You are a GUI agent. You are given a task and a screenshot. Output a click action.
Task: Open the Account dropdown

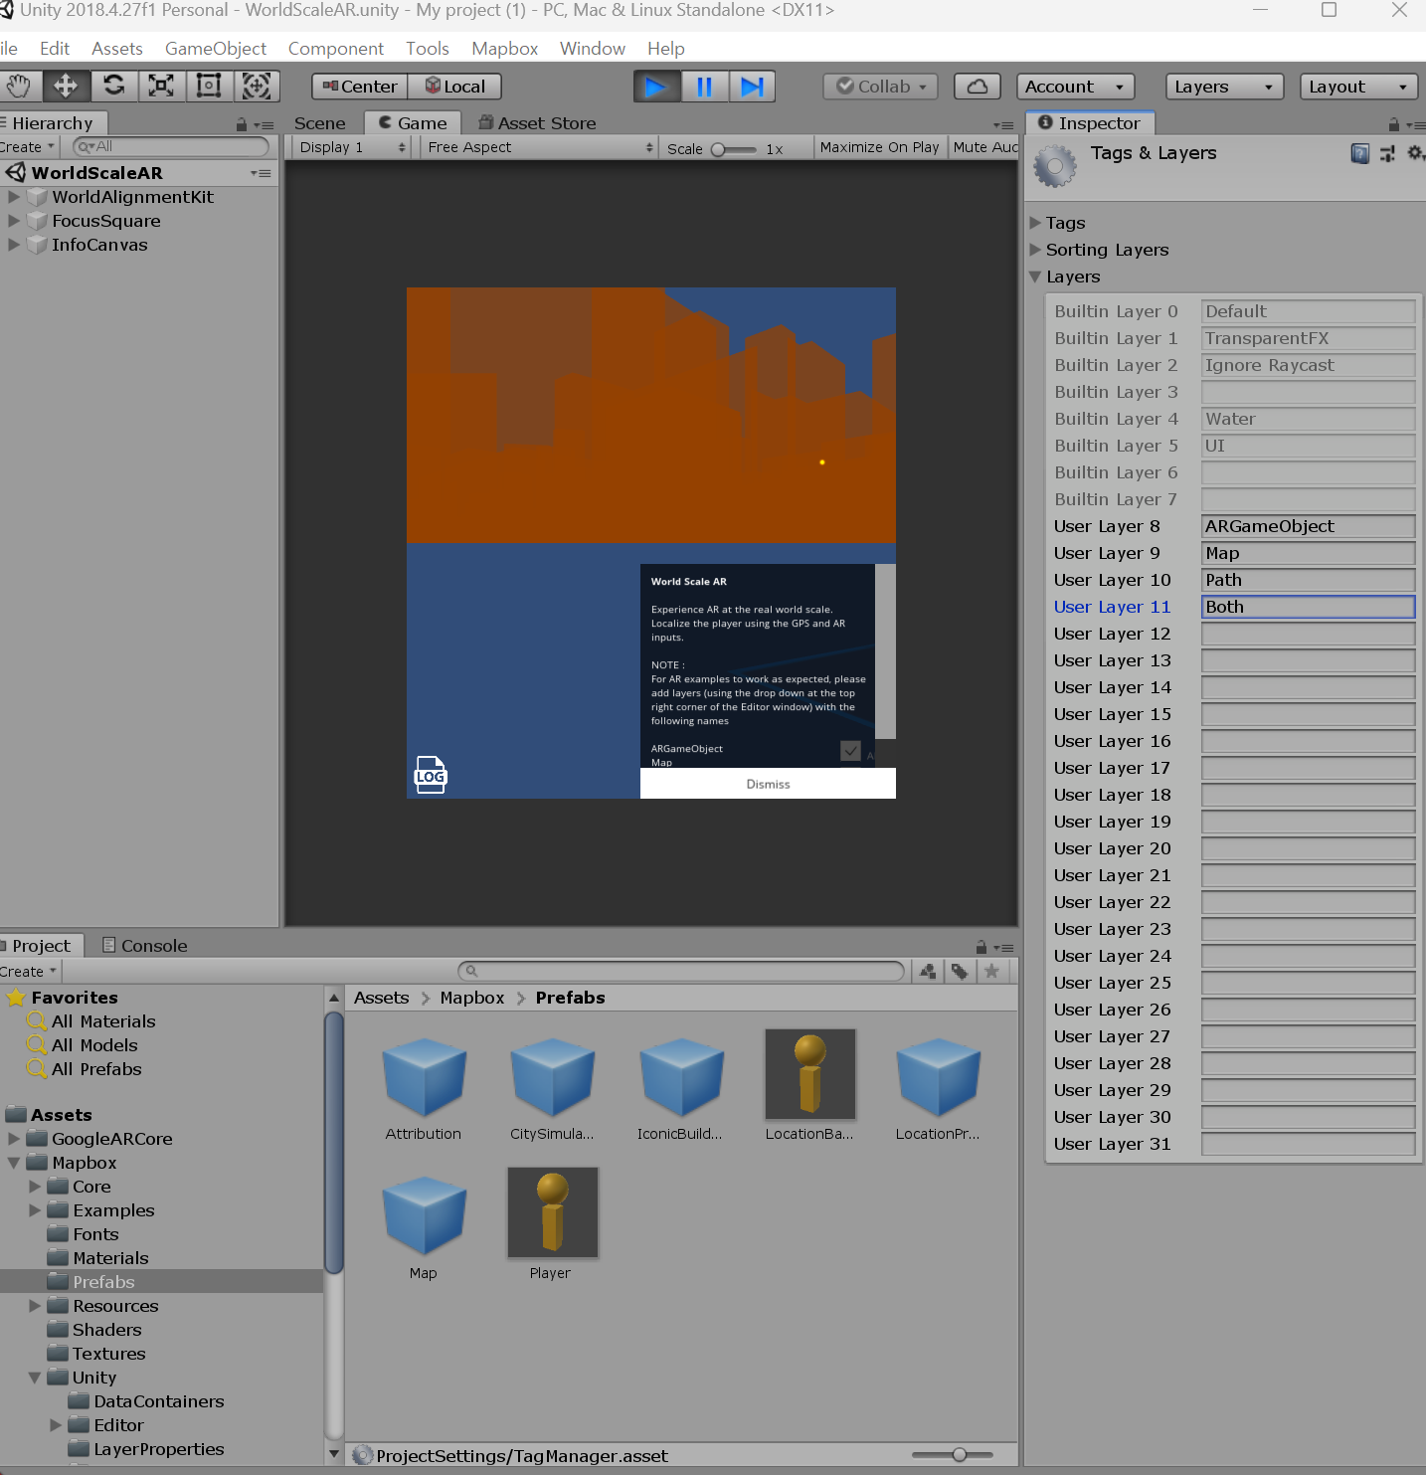click(x=1076, y=87)
